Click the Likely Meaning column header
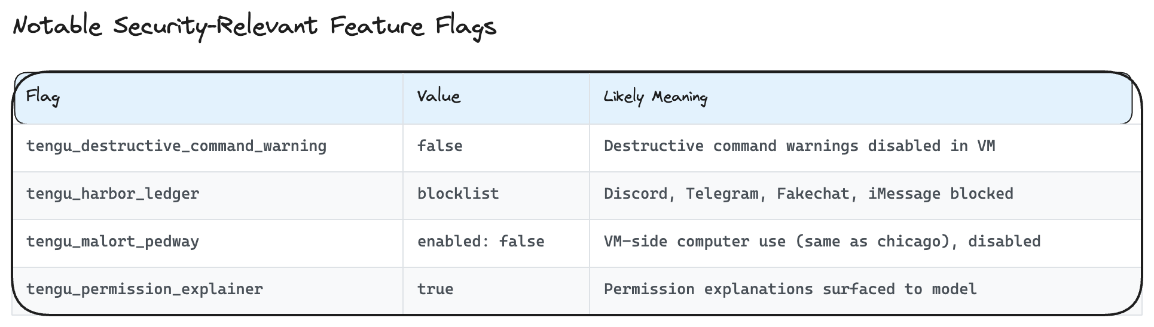Screen dimensions: 1154x327 [x=655, y=97]
